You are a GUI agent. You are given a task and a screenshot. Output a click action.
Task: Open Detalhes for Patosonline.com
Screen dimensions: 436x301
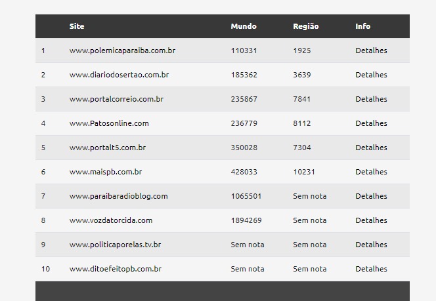point(371,123)
